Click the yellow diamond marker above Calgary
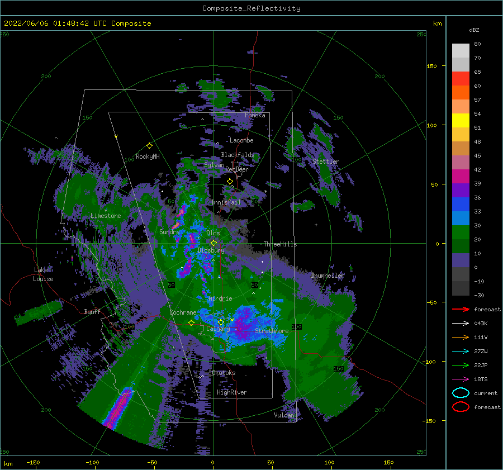 click(x=221, y=322)
